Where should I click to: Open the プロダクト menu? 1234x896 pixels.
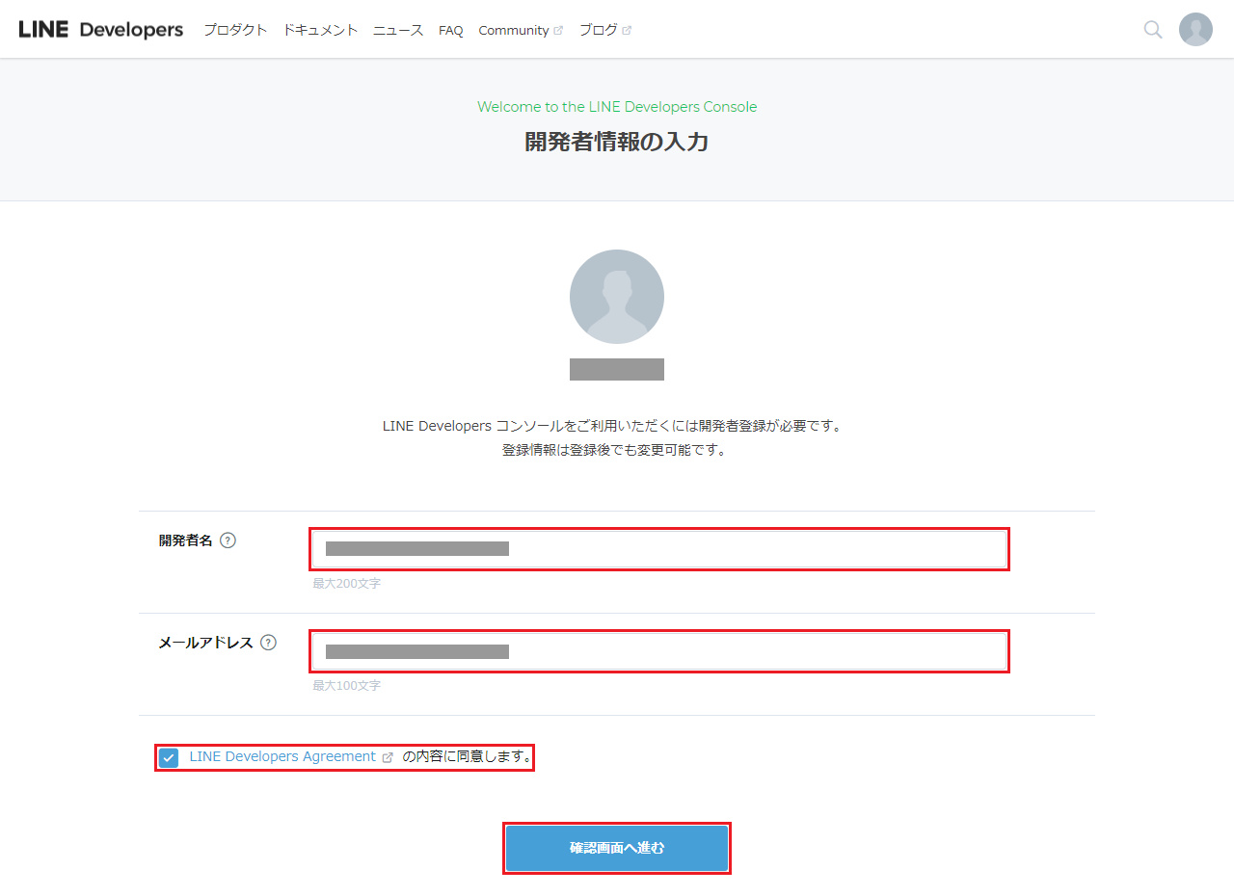pos(235,30)
